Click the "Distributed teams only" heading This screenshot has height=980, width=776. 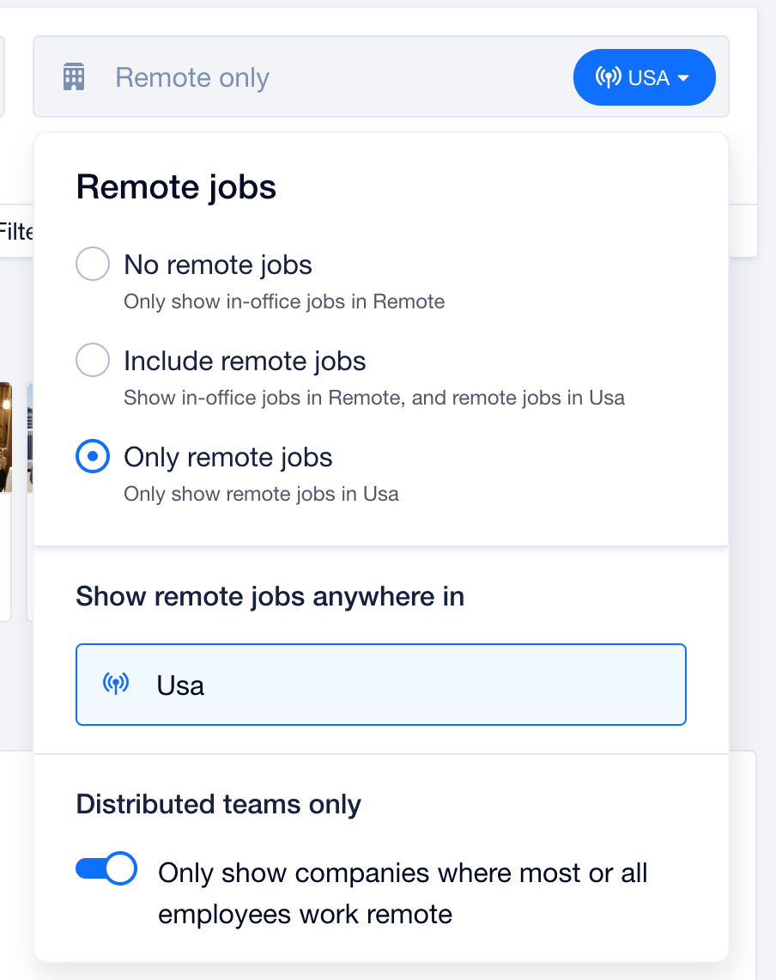coord(218,803)
